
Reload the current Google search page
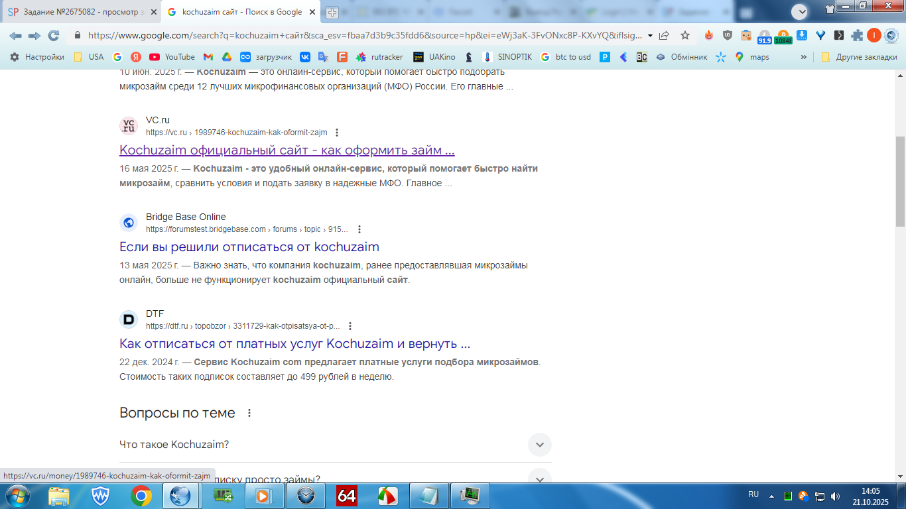pos(54,36)
